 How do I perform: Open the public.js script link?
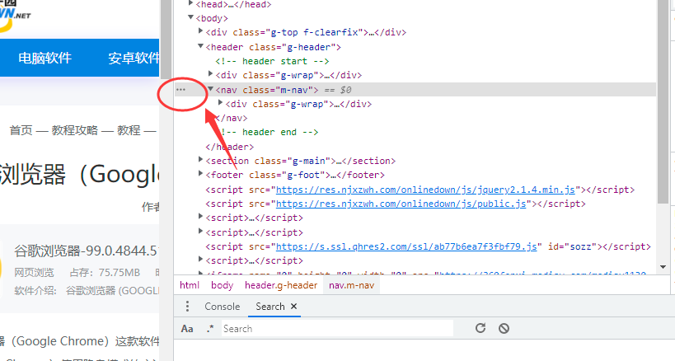click(x=401, y=204)
